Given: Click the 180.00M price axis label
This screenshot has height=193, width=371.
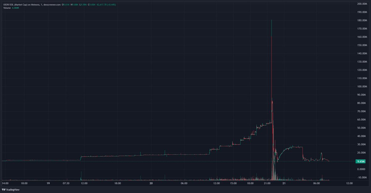Looking at the screenshot, I should pos(361,20).
